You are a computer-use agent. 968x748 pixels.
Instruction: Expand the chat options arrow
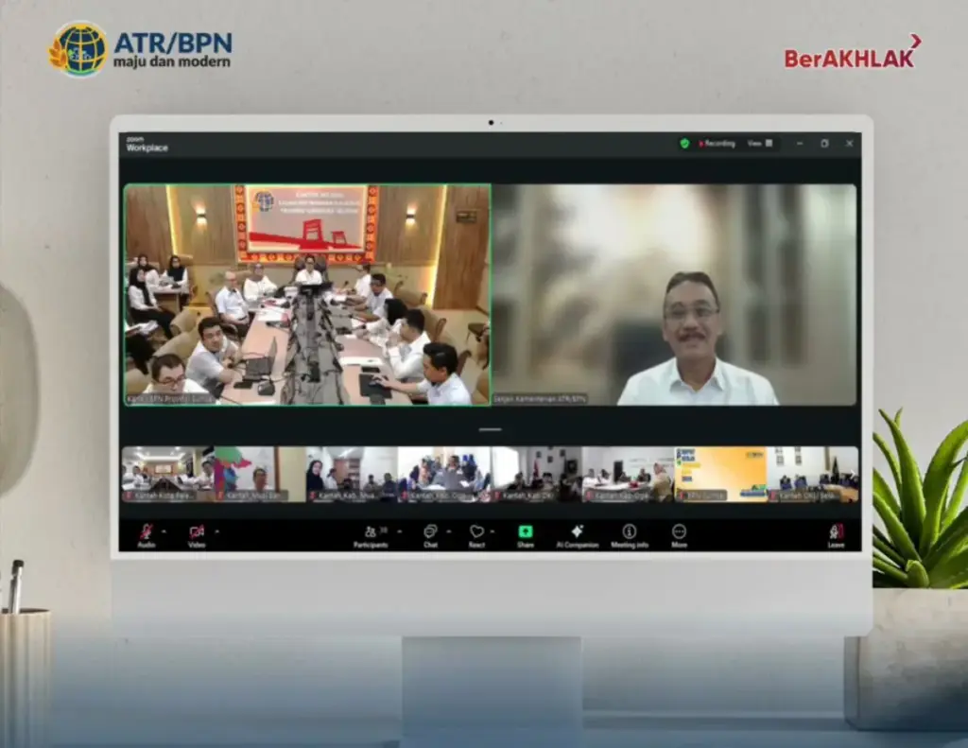[448, 531]
